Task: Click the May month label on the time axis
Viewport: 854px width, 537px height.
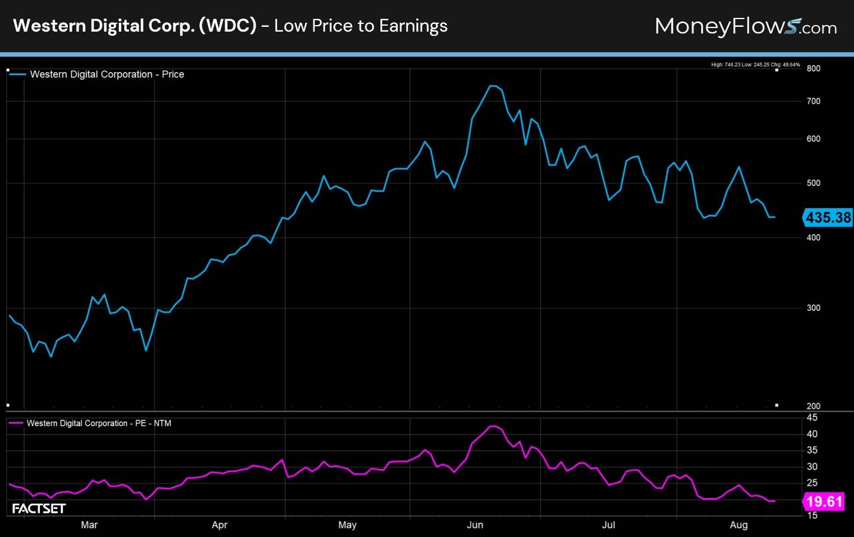Action: 348,525
